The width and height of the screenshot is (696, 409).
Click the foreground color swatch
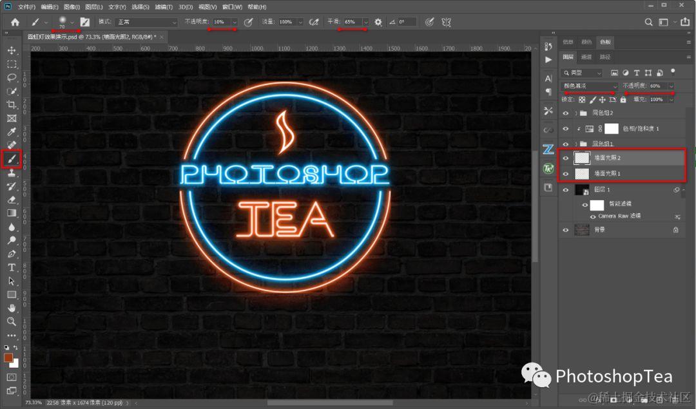coord(8,357)
